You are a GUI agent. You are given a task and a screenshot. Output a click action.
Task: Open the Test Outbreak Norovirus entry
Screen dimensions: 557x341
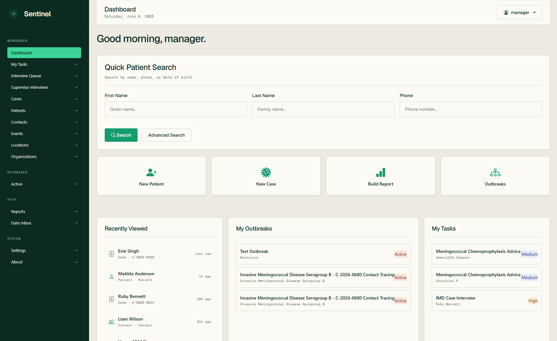(x=323, y=254)
